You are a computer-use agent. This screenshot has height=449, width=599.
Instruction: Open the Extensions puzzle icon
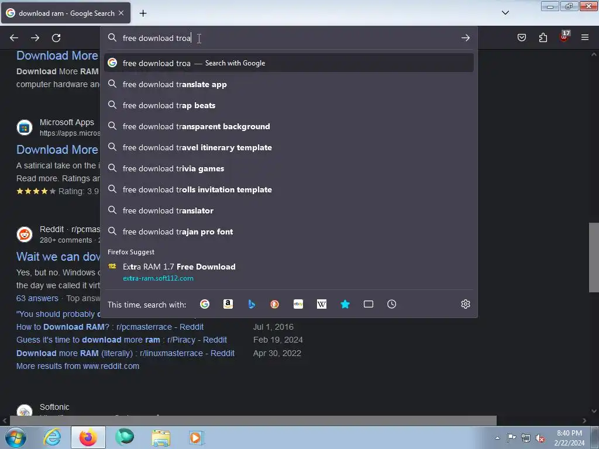(543, 37)
